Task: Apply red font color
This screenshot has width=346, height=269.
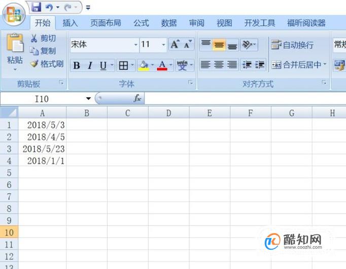Action: click(162, 65)
